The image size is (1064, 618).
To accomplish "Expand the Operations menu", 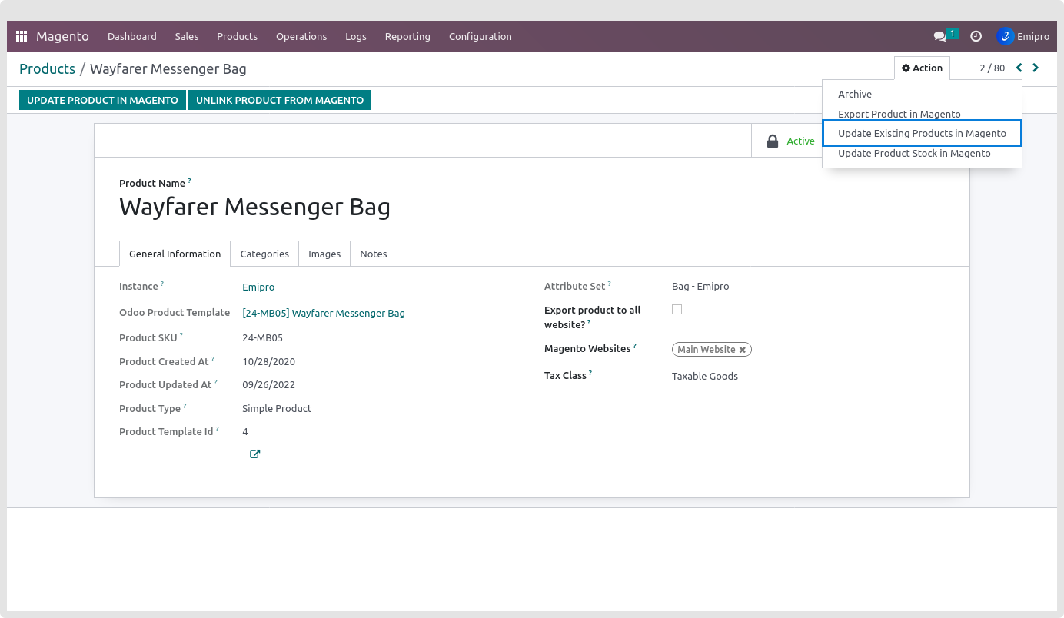I will point(301,36).
